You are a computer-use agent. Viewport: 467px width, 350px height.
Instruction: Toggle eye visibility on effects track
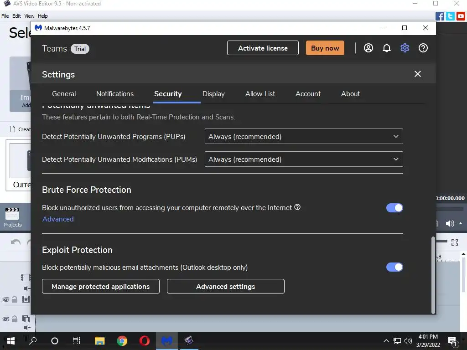point(5,299)
